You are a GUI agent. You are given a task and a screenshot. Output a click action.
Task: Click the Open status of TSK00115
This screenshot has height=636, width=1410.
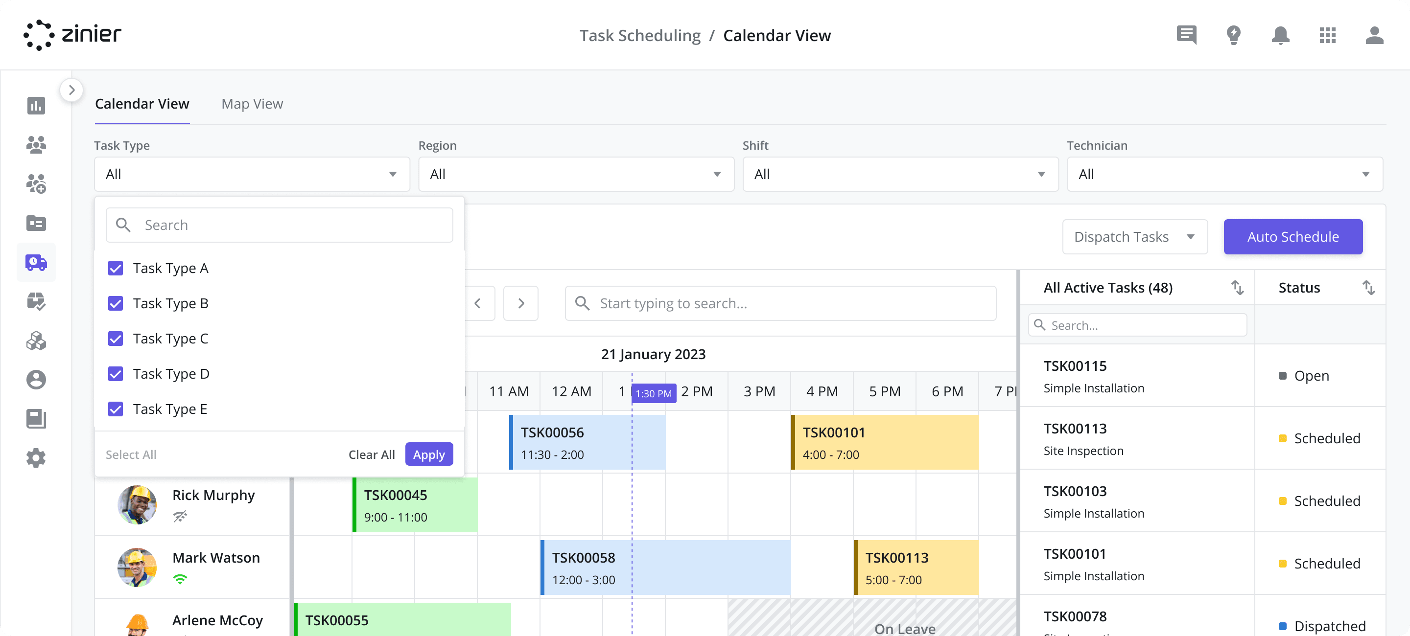click(1303, 376)
